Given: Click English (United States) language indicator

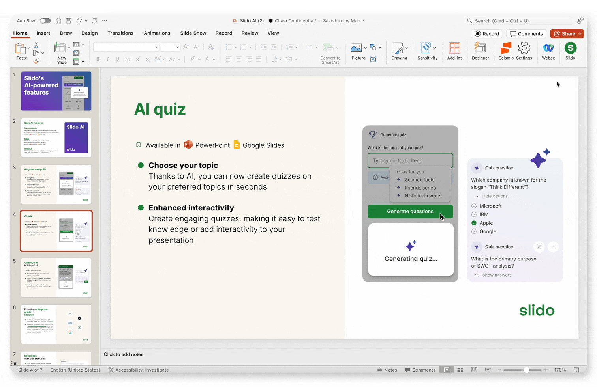Looking at the screenshot, I should (x=75, y=370).
